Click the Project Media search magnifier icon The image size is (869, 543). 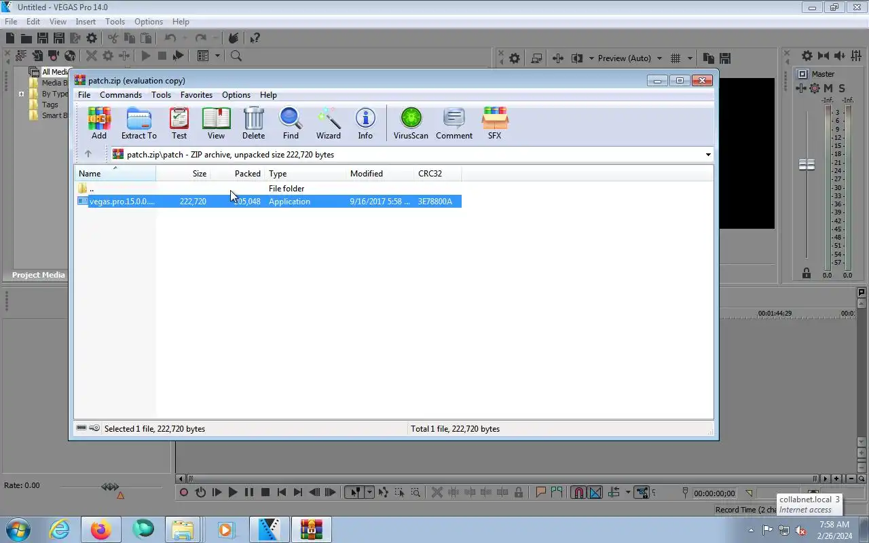tap(236, 56)
